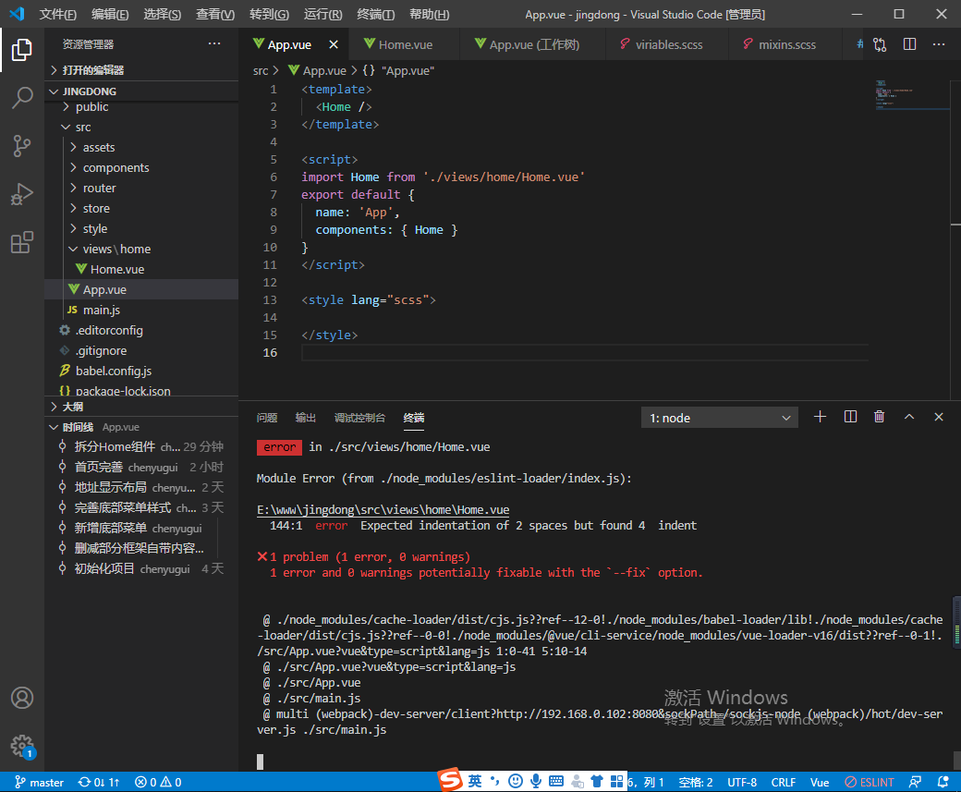Collapse the JINGDONG project section
Viewport: 961px width, 792px height.
coord(141,91)
